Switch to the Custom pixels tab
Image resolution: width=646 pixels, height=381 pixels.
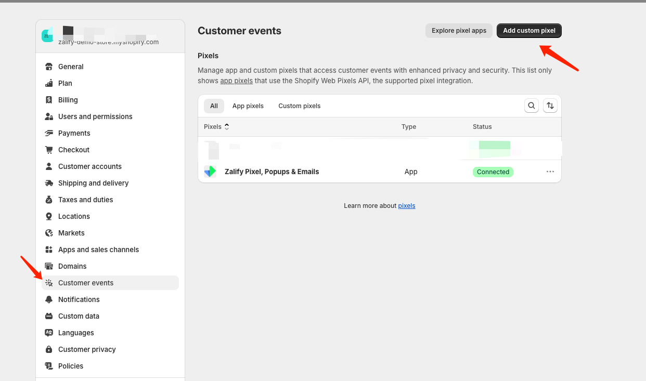point(299,106)
